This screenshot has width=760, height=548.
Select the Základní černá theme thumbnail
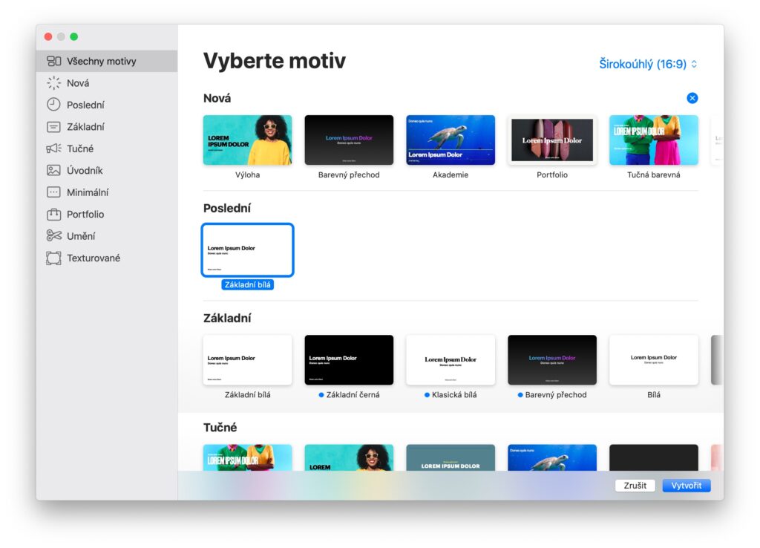click(x=349, y=359)
